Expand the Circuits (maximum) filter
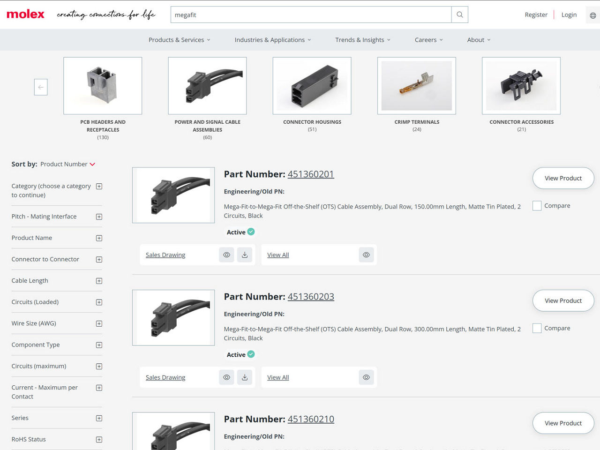 point(99,367)
